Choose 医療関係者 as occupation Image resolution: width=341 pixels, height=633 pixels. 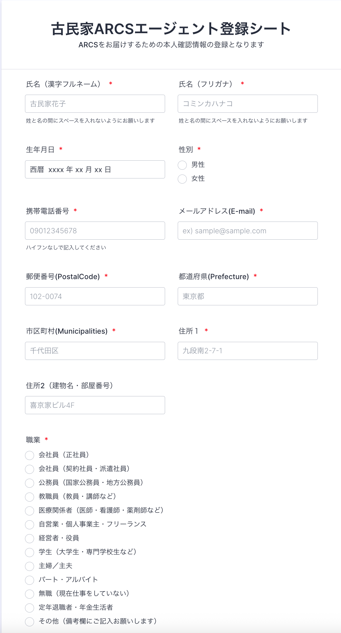point(30,511)
